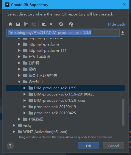Refresh the directory tree

pyautogui.click(x=61, y=24)
